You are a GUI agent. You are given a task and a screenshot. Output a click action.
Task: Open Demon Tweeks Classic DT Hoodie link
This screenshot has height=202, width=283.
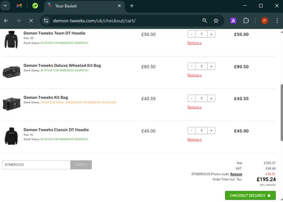[x=56, y=130]
